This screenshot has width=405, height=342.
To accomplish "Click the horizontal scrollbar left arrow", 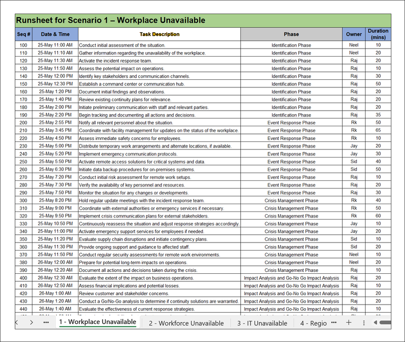I will pyautogui.click(x=375, y=322).
